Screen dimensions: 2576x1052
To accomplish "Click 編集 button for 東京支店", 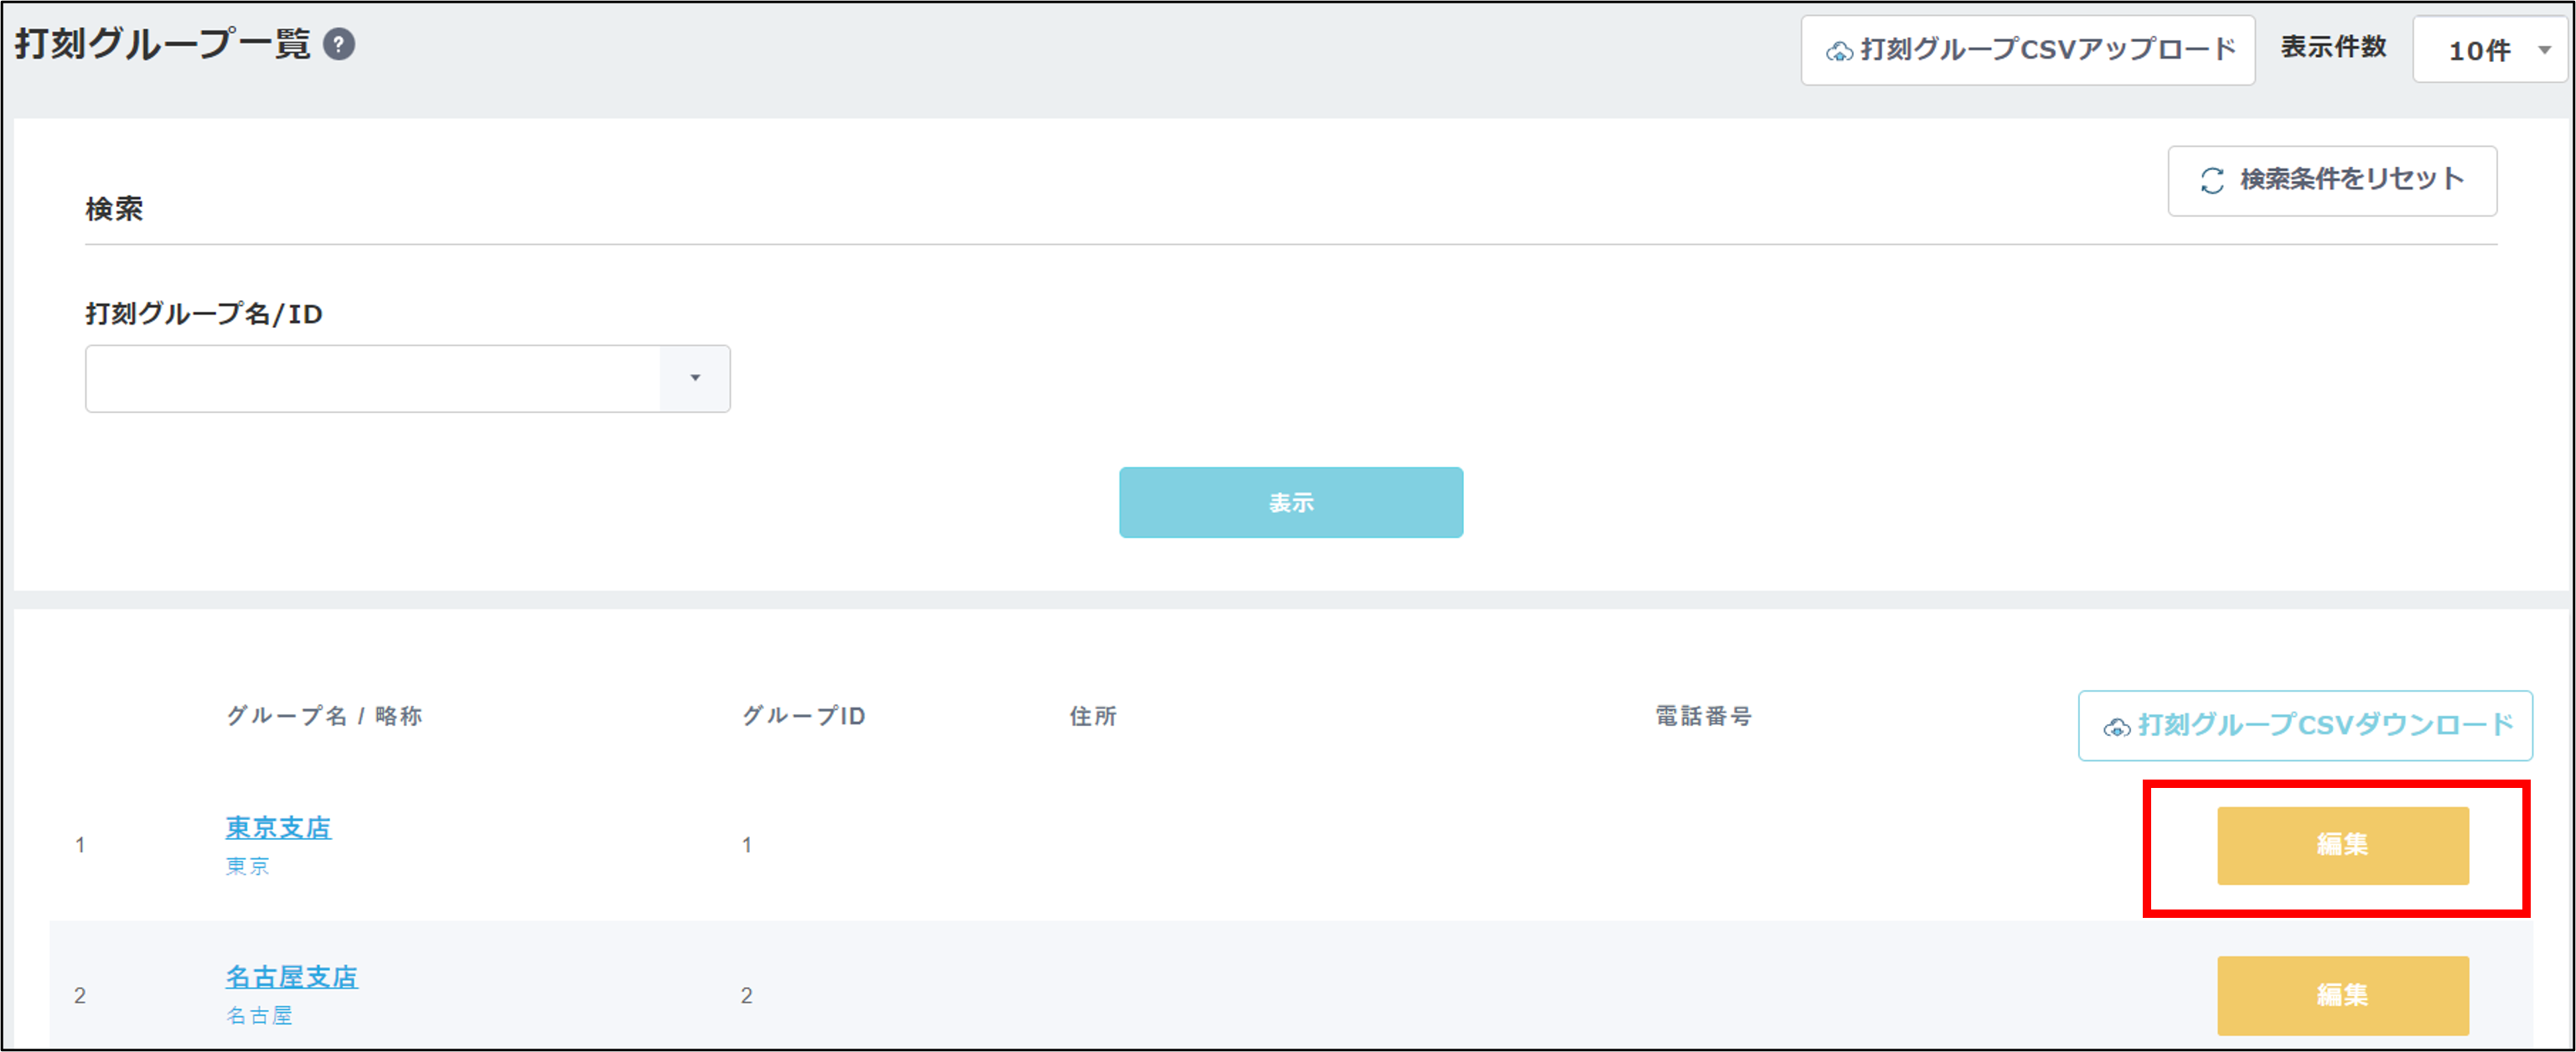I will click(2342, 845).
